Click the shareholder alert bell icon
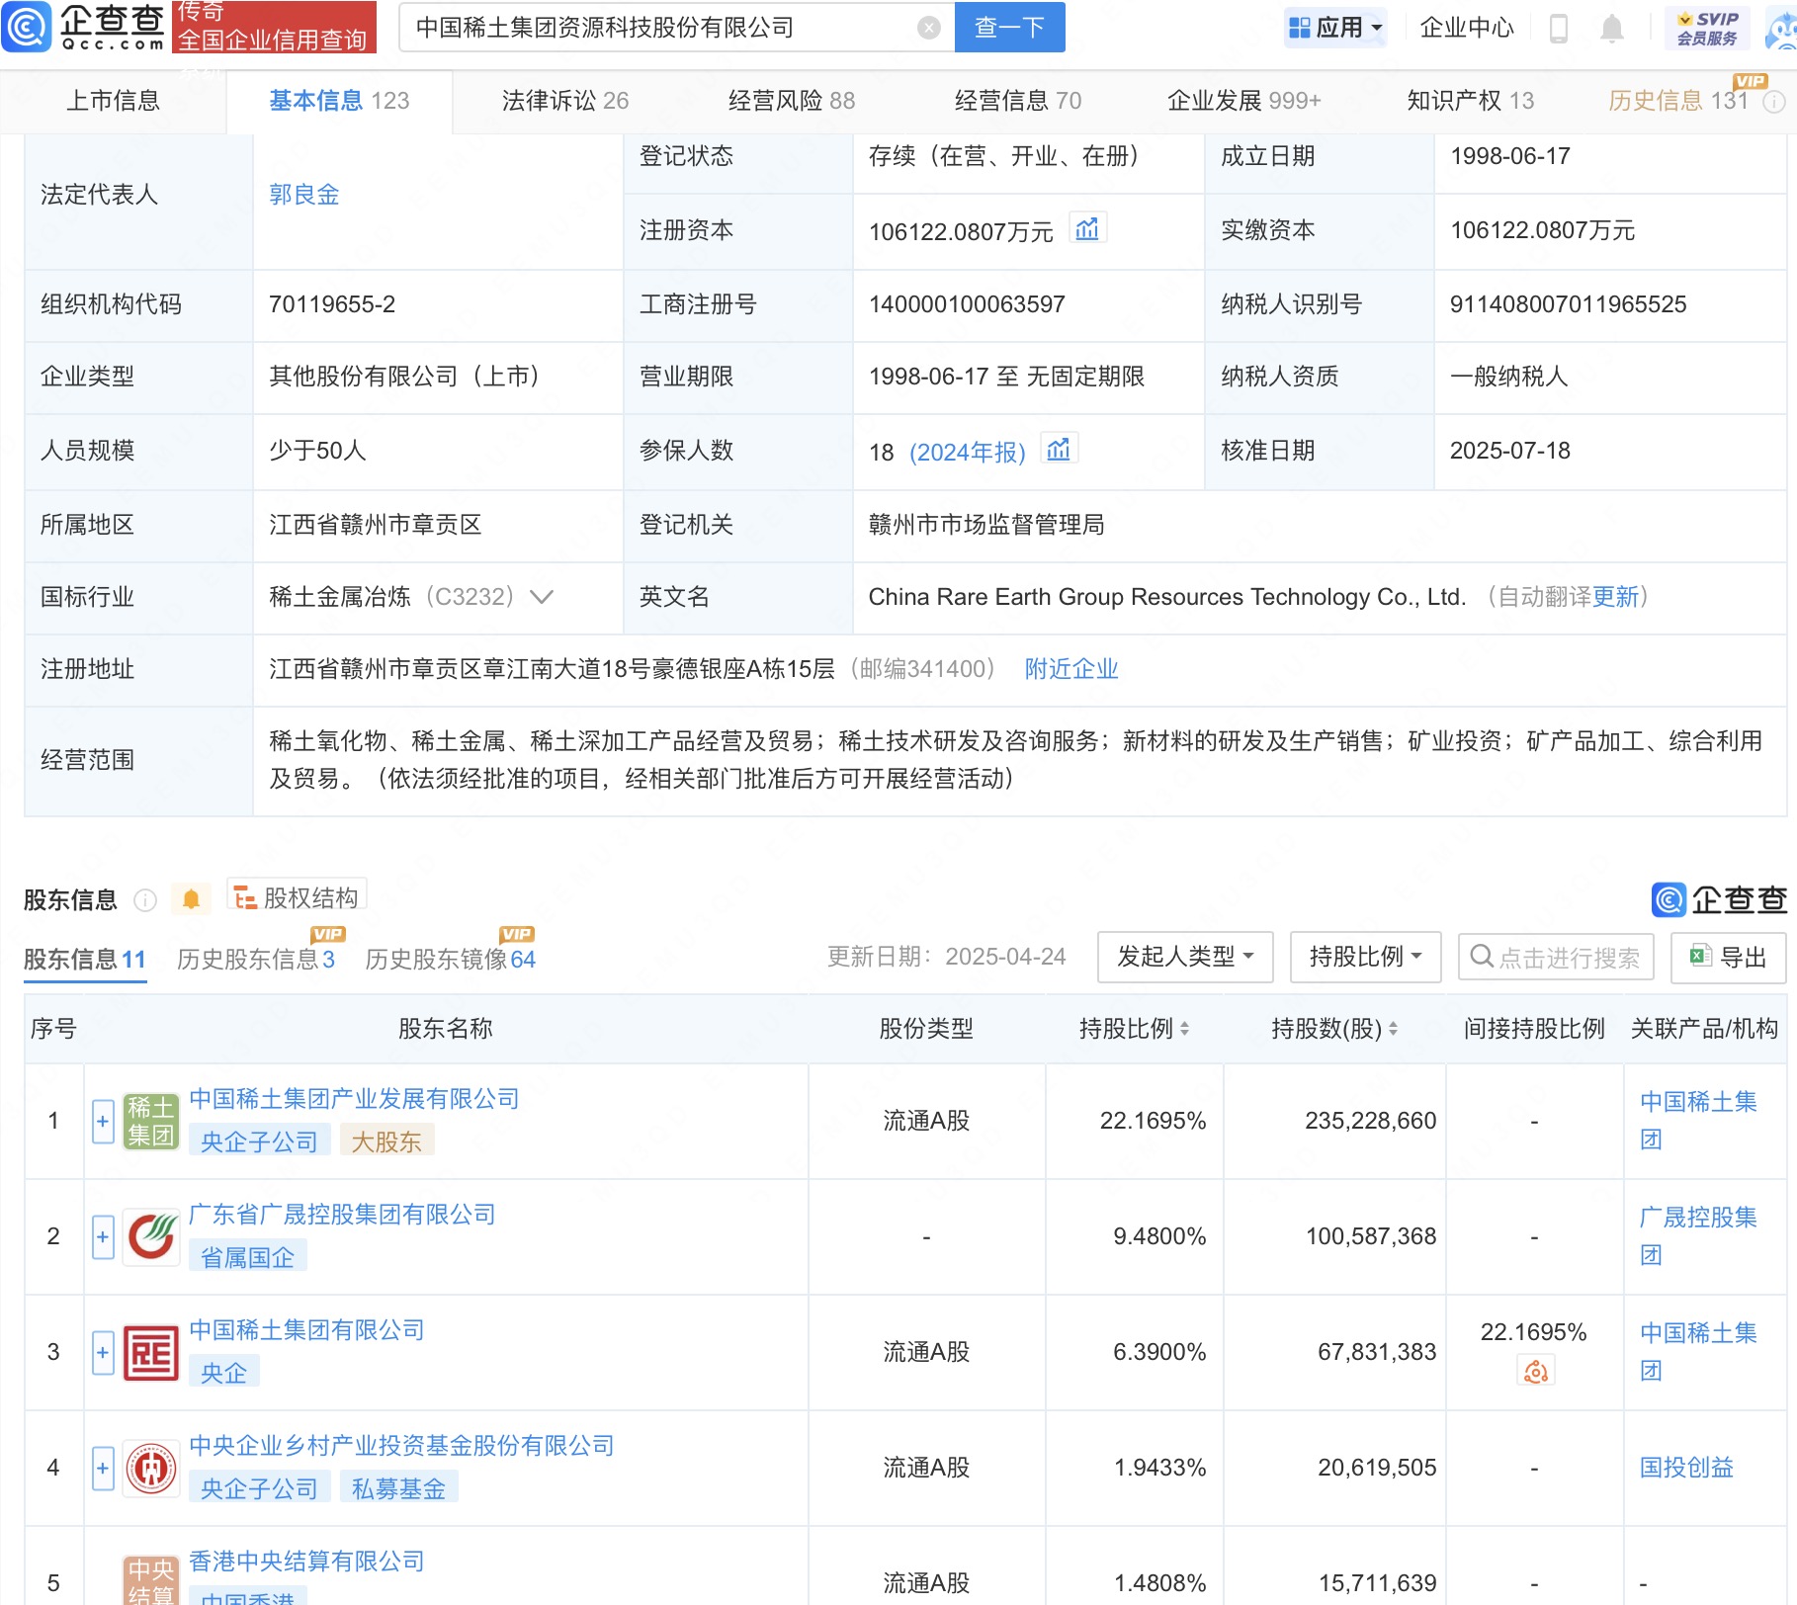The image size is (1797, 1605). (x=191, y=898)
